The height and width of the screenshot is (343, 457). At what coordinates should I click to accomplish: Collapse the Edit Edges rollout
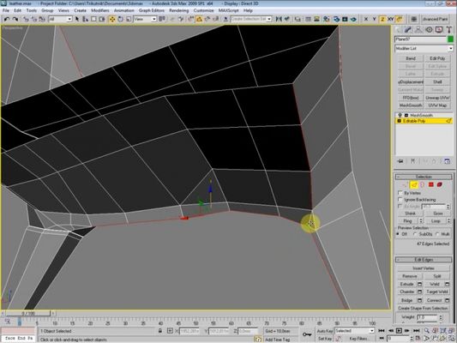coord(424,259)
